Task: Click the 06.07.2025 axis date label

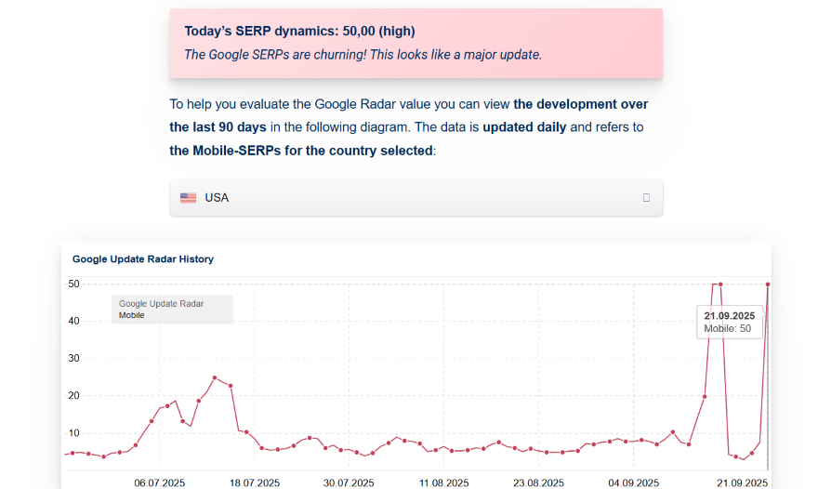Action: coord(160,482)
